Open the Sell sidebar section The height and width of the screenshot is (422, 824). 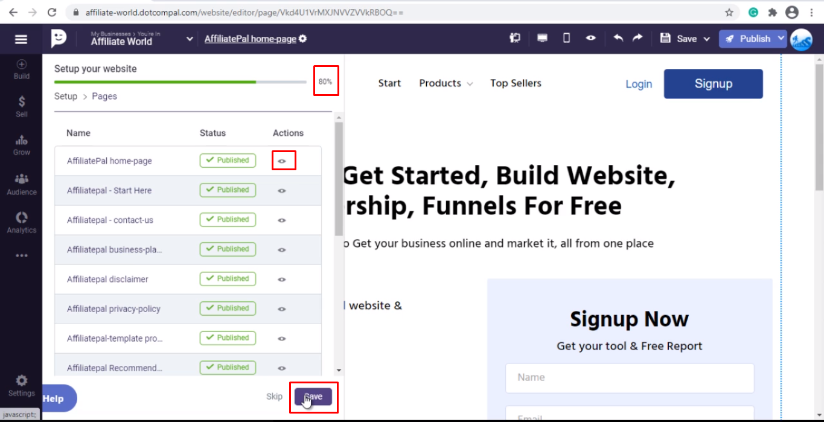22,107
